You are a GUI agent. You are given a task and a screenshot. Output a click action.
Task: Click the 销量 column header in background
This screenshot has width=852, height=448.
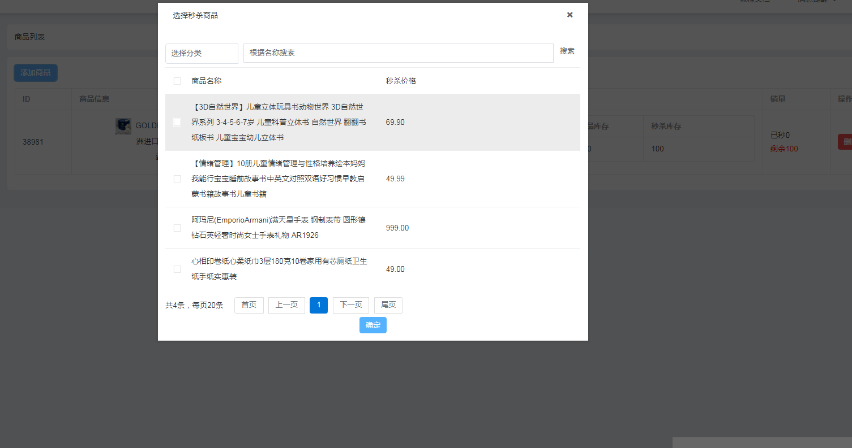(778, 99)
